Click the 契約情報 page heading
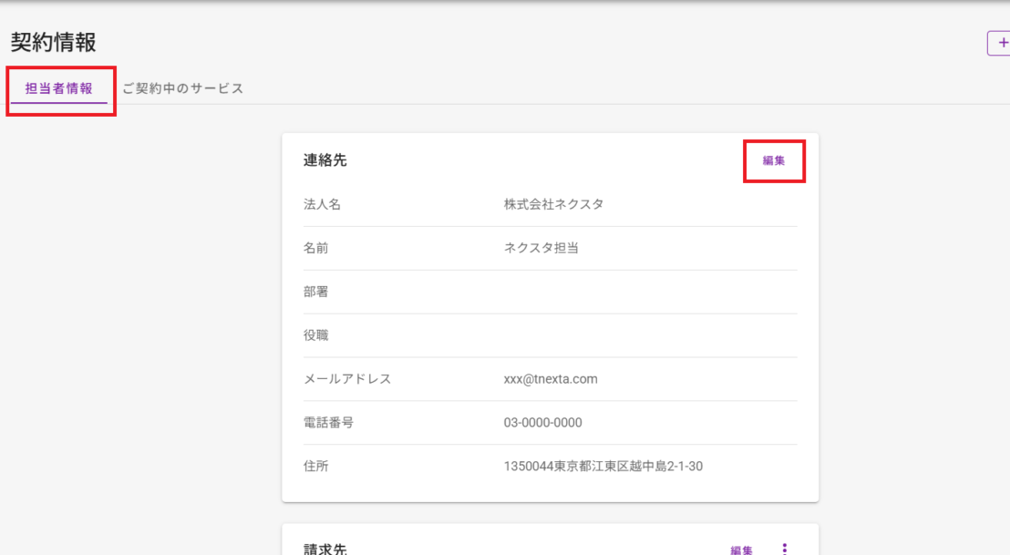The height and width of the screenshot is (555, 1010). [x=54, y=42]
